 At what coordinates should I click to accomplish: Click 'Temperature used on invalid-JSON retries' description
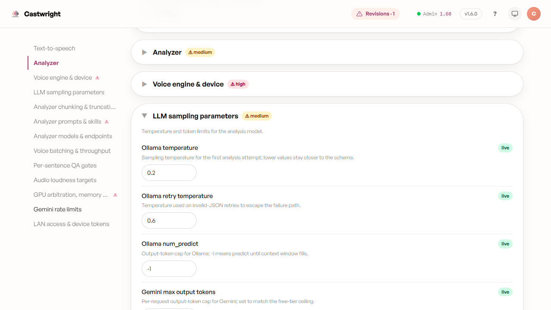221,205
